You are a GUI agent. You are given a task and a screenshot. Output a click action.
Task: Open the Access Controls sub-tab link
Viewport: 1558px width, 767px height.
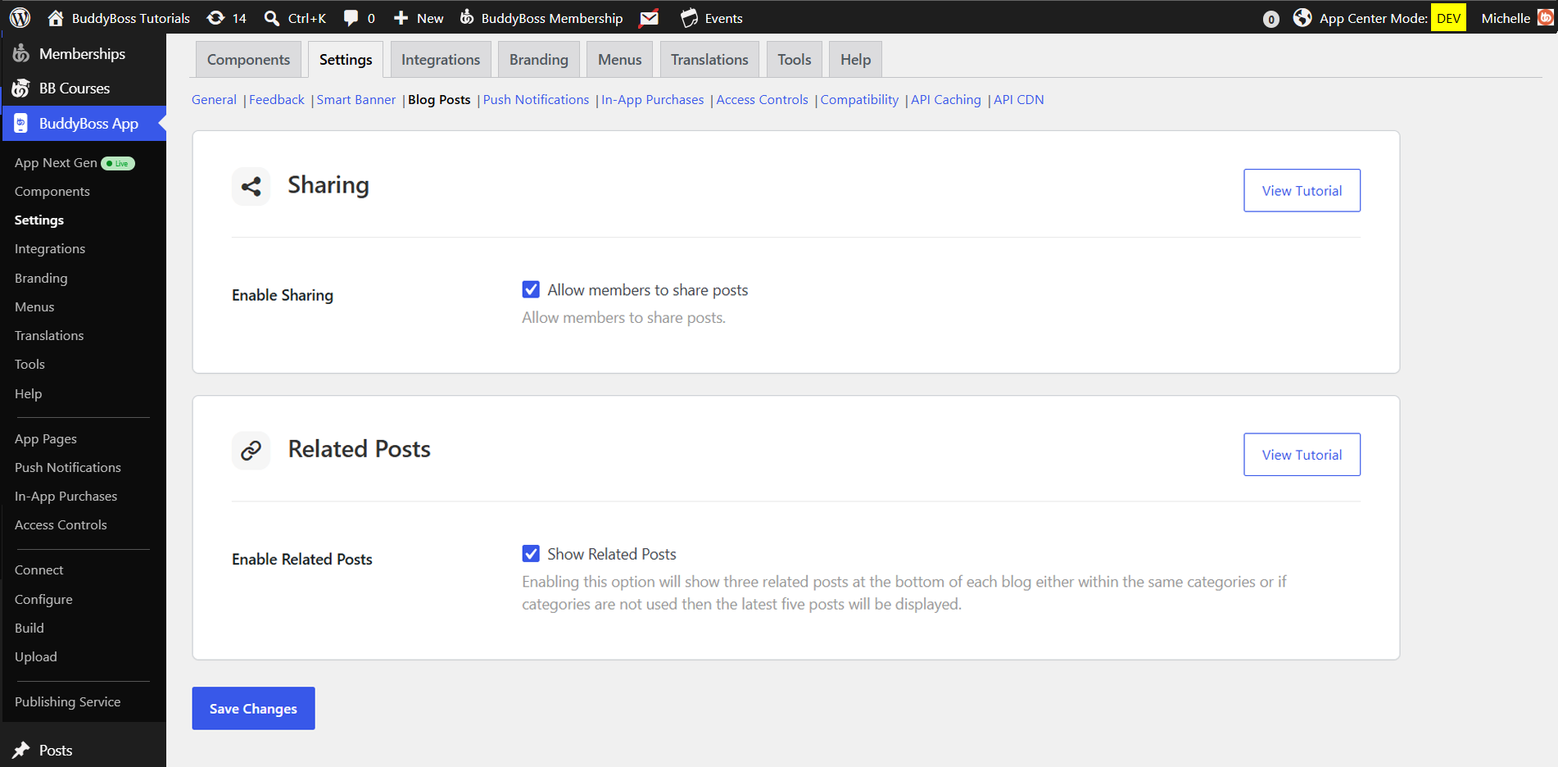[762, 99]
